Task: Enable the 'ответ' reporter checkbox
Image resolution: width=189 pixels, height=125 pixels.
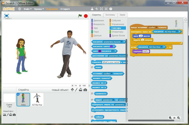Action: click(92, 67)
